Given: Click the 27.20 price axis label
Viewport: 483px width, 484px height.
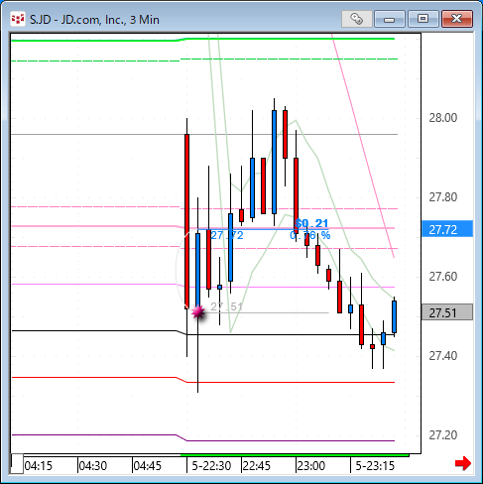Looking at the screenshot, I should 443,435.
